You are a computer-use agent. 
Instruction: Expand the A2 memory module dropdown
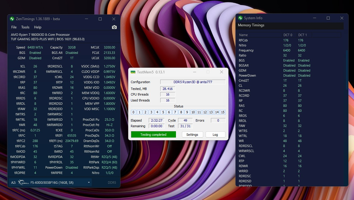click(89, 183)
